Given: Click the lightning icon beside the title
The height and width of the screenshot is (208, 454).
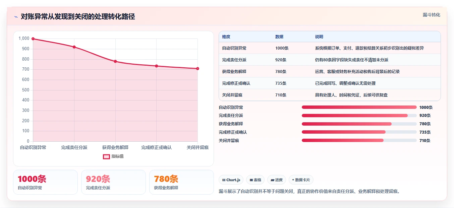Looking at the screenshot, I should coord(16,17).
